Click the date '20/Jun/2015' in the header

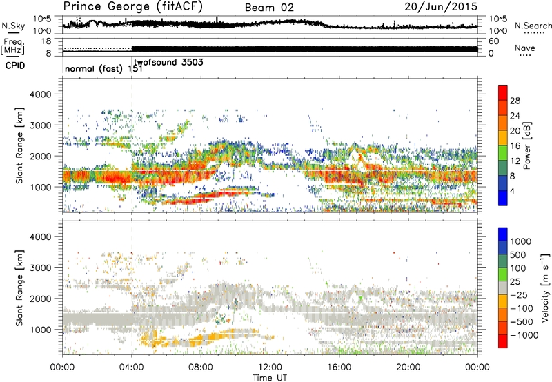click(x=441, y=6)
